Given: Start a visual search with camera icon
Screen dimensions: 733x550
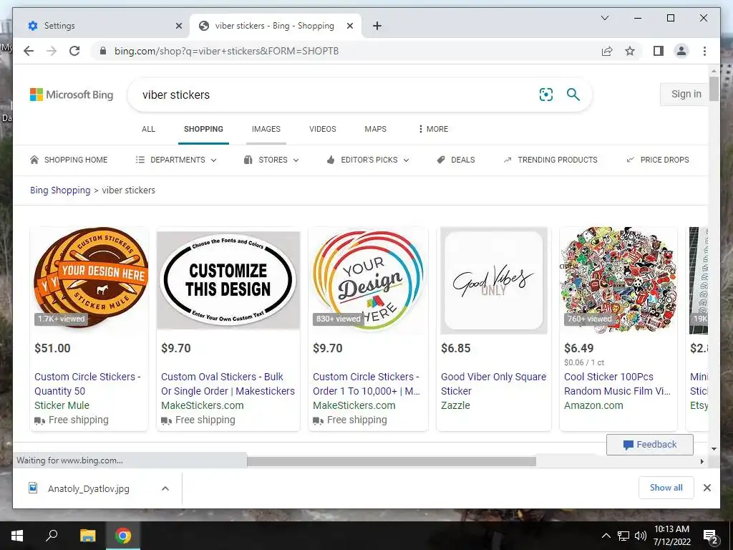Looking at the screenshot, I should 546,95.
